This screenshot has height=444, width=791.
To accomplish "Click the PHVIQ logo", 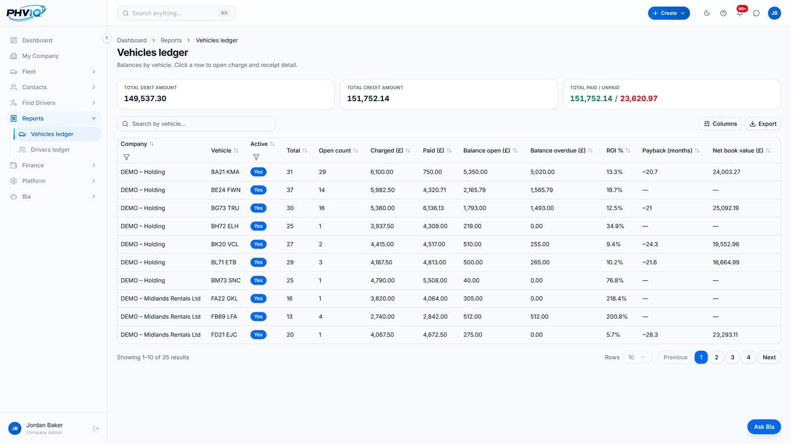I will 27,13.
